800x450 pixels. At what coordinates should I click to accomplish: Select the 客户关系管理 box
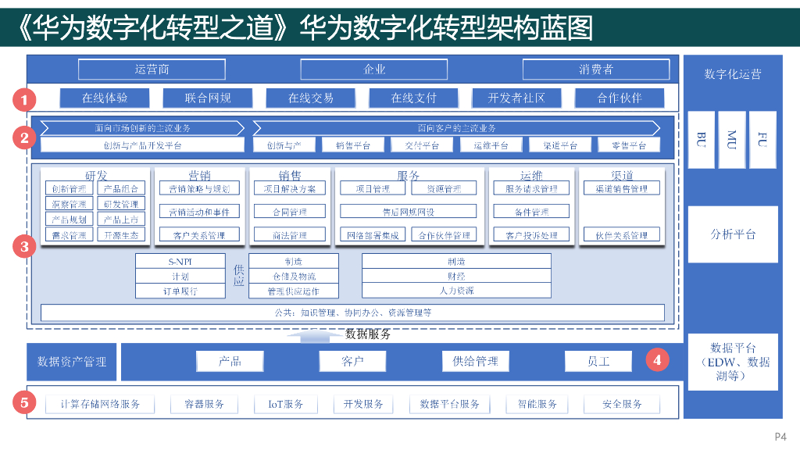[199, 235]
